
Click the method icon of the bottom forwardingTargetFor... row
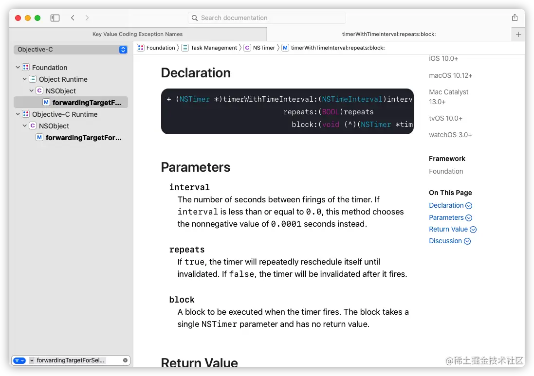[x=39, y=138]
